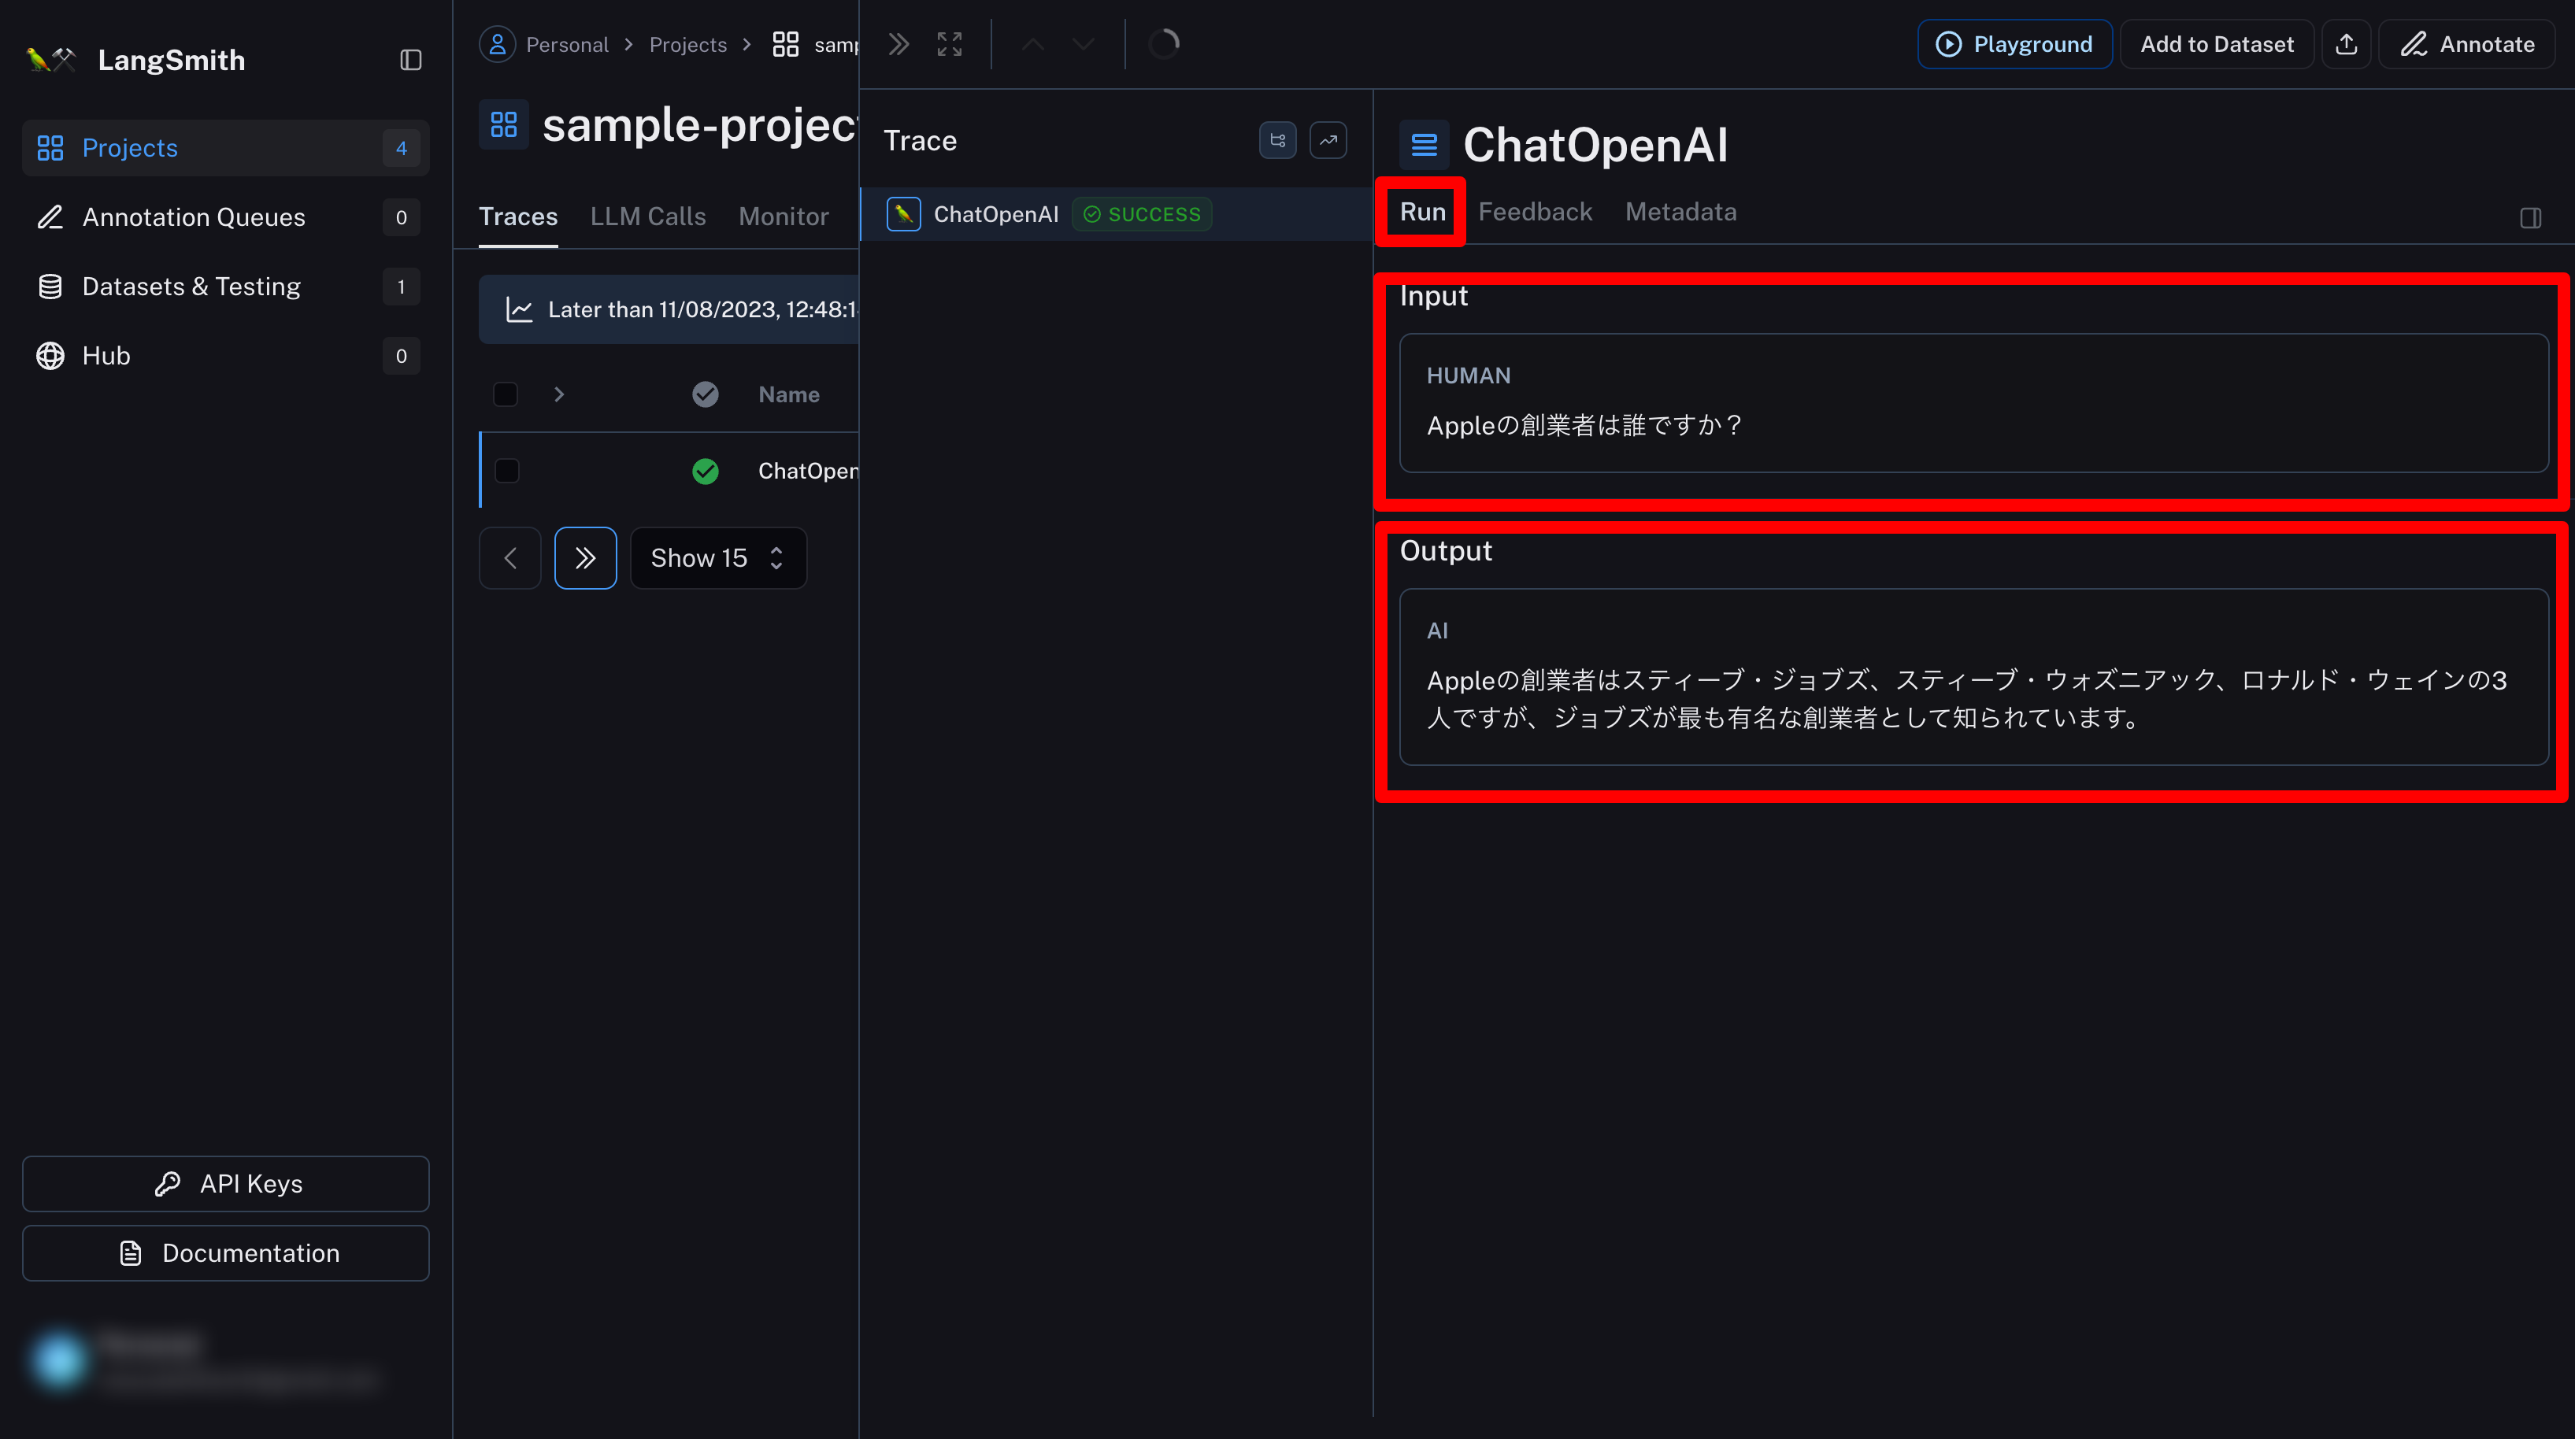Tick the ChatOpenAI row checkbox
Screen dimensions: 2575x1439
point(507,471)
